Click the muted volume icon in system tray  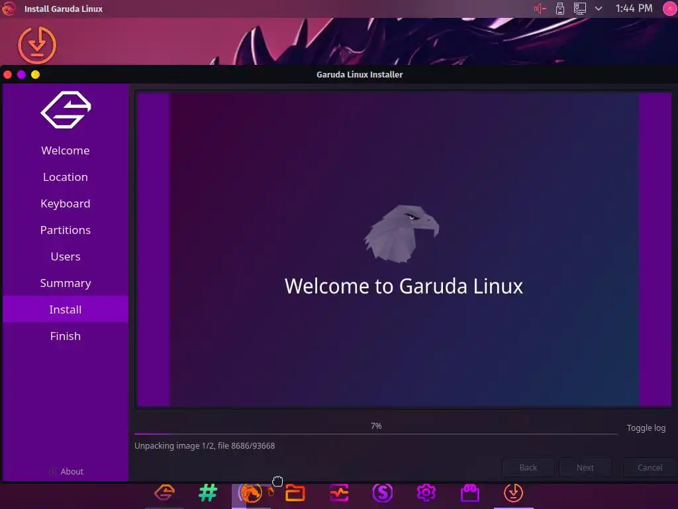tap(540, 9)
